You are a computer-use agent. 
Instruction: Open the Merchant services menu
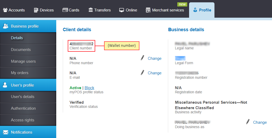click(165, 10)
